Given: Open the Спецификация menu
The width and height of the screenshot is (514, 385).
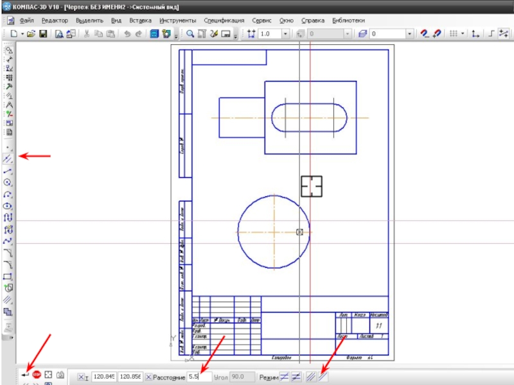Looking at the screenshot, I should pyautogui.click(x=224, y=20).
